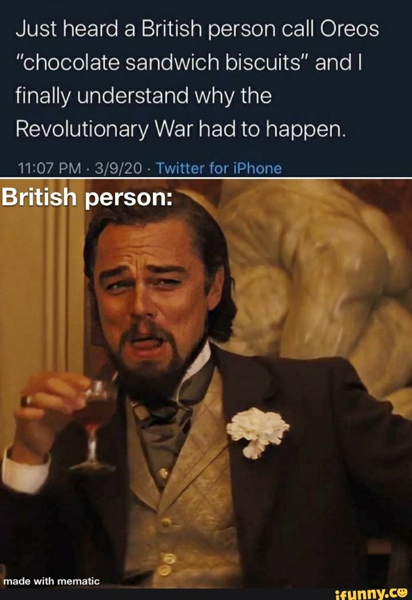Click the word "Oreos" in the tweet
Viewport: 412px width, 600px height.
[349, 29]
